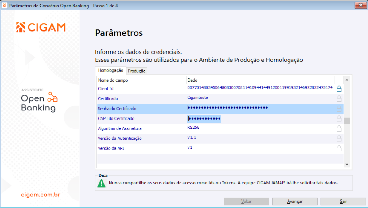Select the Algoritmo de Assinatura field name
368x208 pixels.
120,128
